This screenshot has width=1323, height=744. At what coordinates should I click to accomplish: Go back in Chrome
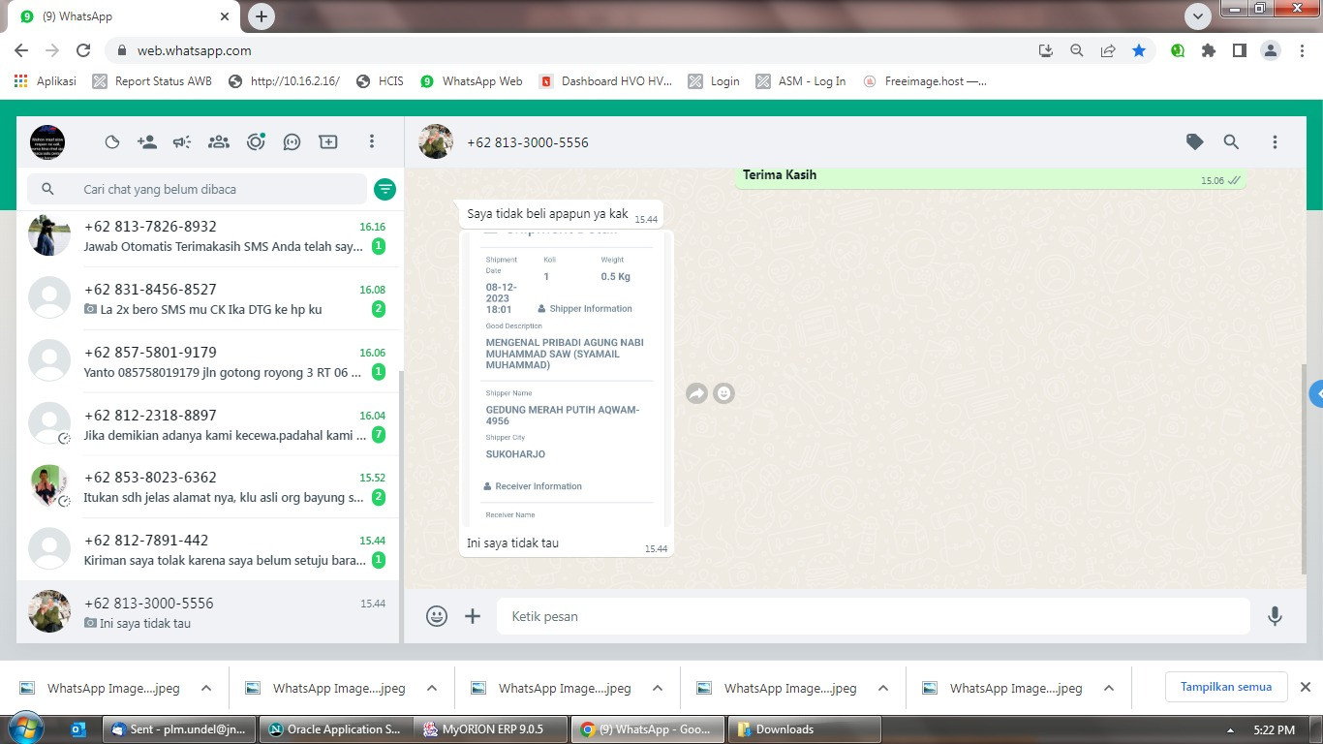click(x=21, y=50)
